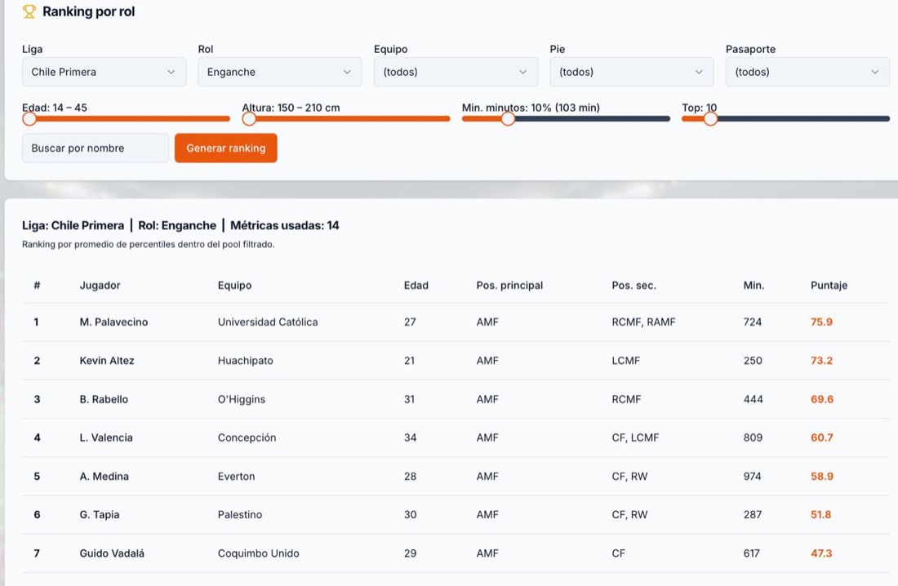The image size is (898, 586).
Task: Click score 60.7
Action: click(x=822, y=437)
